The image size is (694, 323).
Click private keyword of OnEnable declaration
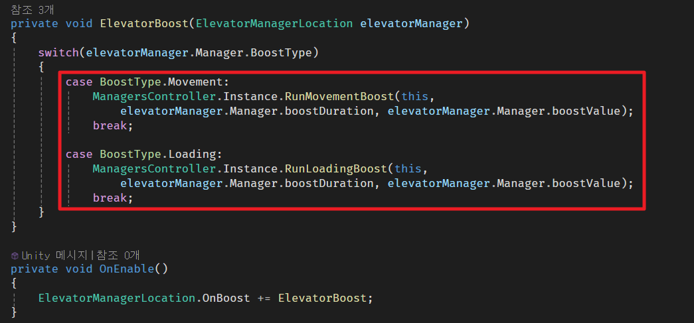pyautogui.click(x=35, y=269)
